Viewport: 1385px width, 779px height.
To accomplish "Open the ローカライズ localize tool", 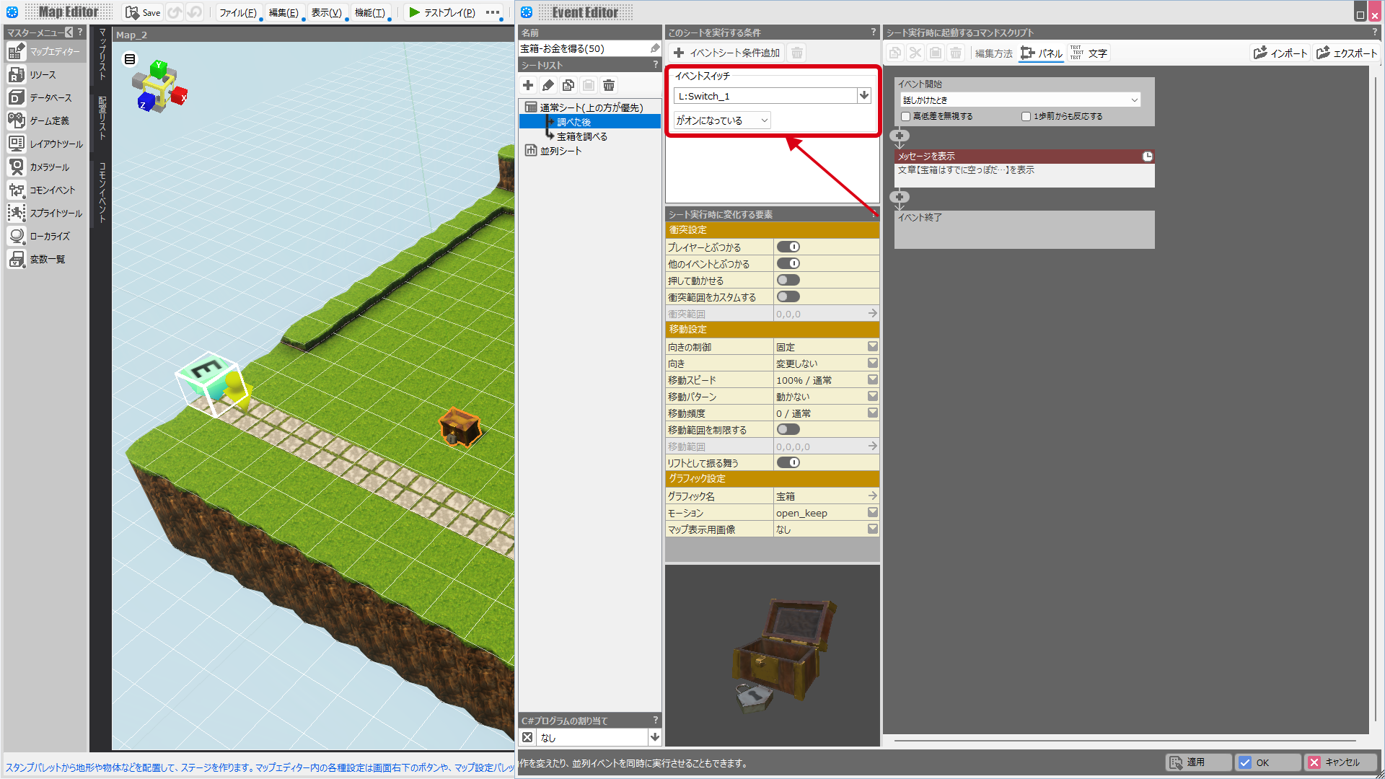I will coord(45,237).
